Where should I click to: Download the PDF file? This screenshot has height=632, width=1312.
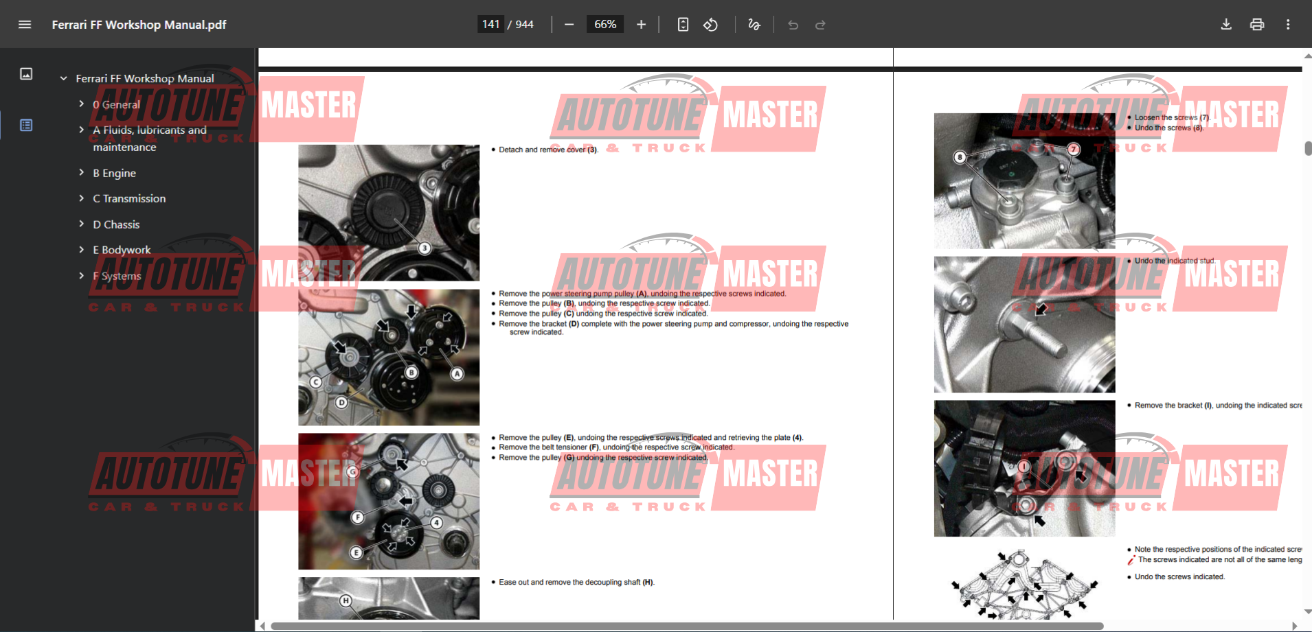[x=1226, y=25]
